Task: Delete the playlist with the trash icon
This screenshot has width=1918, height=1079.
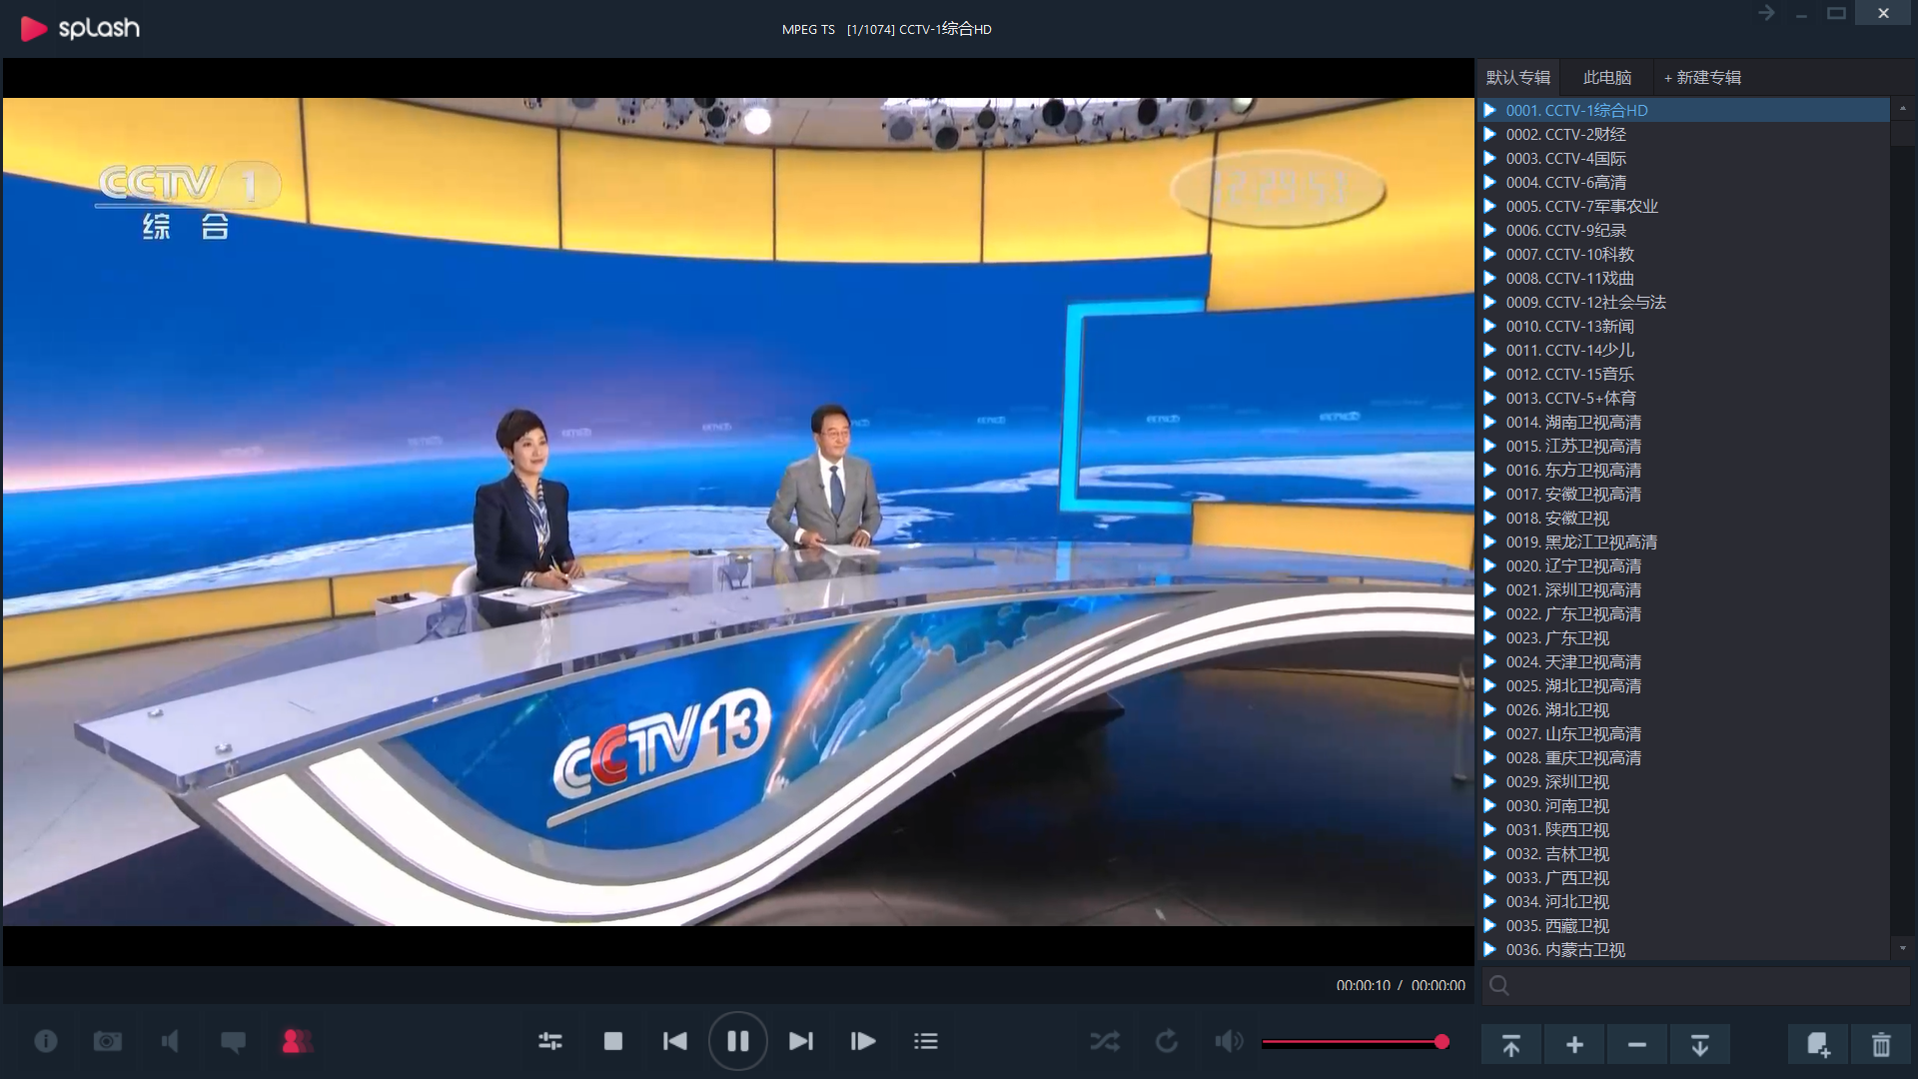Action: (x=1880, y=1045)
